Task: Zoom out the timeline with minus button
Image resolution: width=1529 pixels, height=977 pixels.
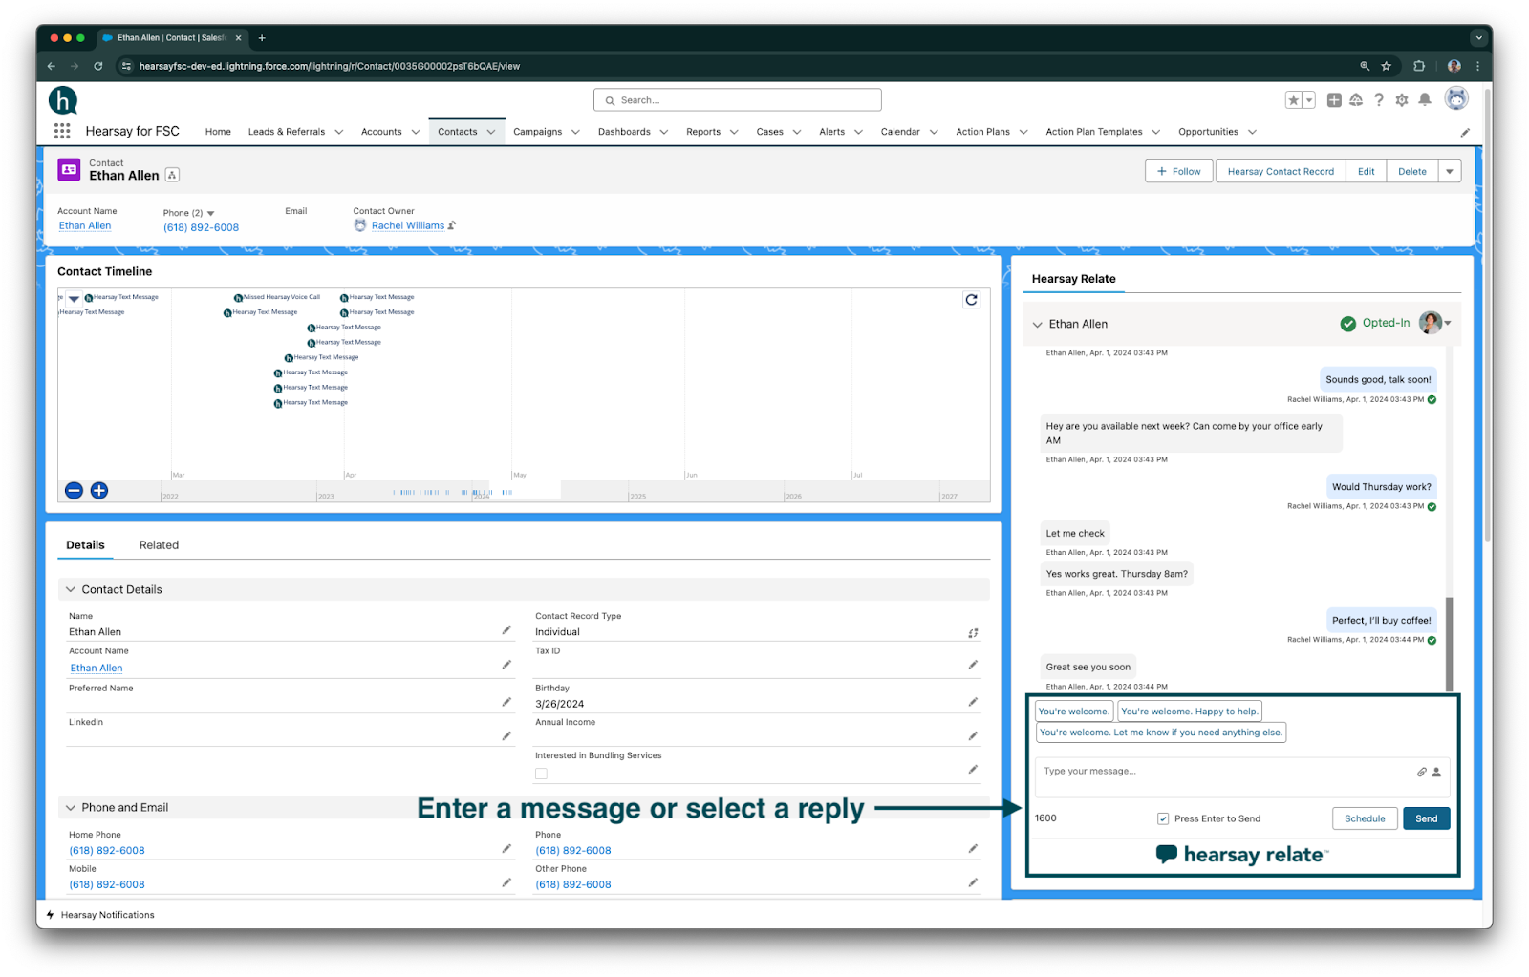Action: 74,491
